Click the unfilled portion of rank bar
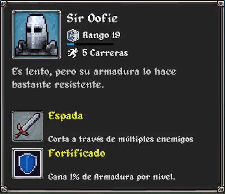Screen dimensions: 225x194 [x=94, y=45]
